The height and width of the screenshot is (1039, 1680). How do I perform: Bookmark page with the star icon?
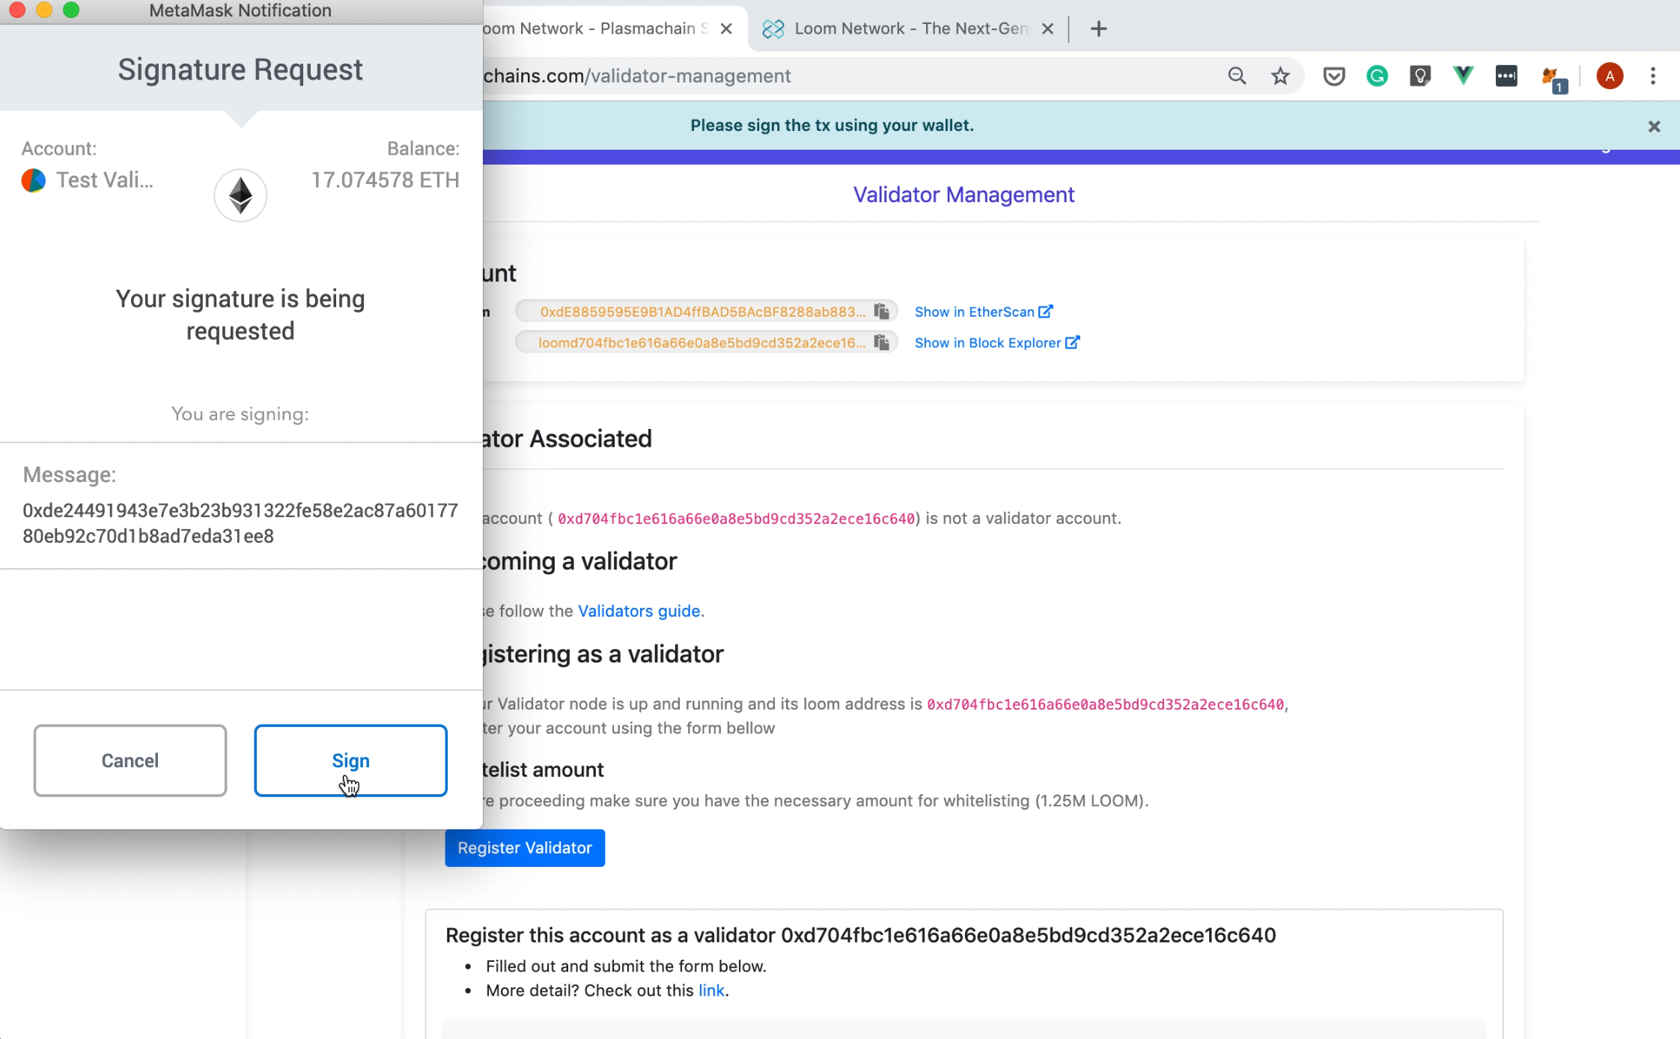click(x=1280, y=76)
